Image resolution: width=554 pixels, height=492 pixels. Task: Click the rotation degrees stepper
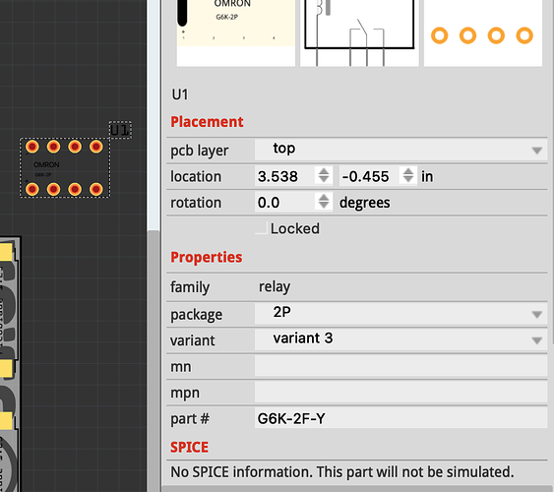click(324, 202)
